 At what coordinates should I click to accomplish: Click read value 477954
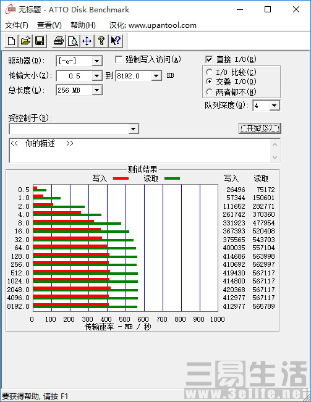[x=263, y=223]
